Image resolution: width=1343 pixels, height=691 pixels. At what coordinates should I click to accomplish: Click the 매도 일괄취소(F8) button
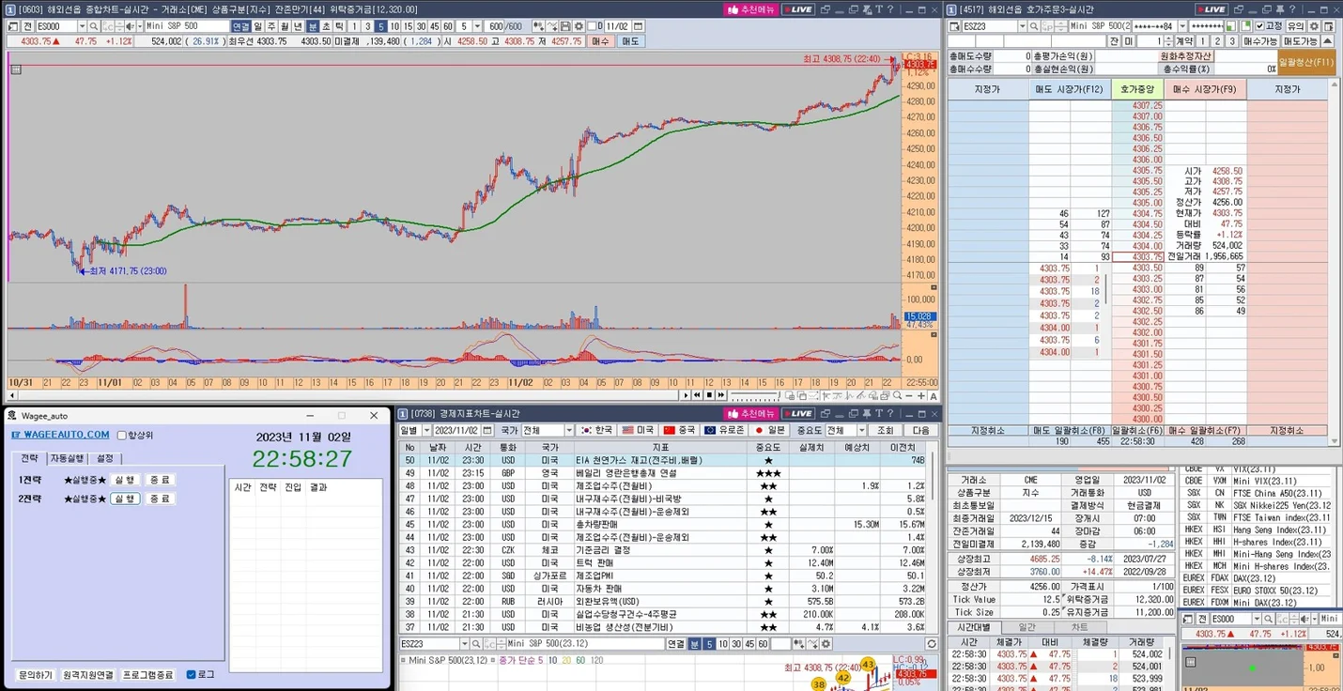pos(1069,431)
